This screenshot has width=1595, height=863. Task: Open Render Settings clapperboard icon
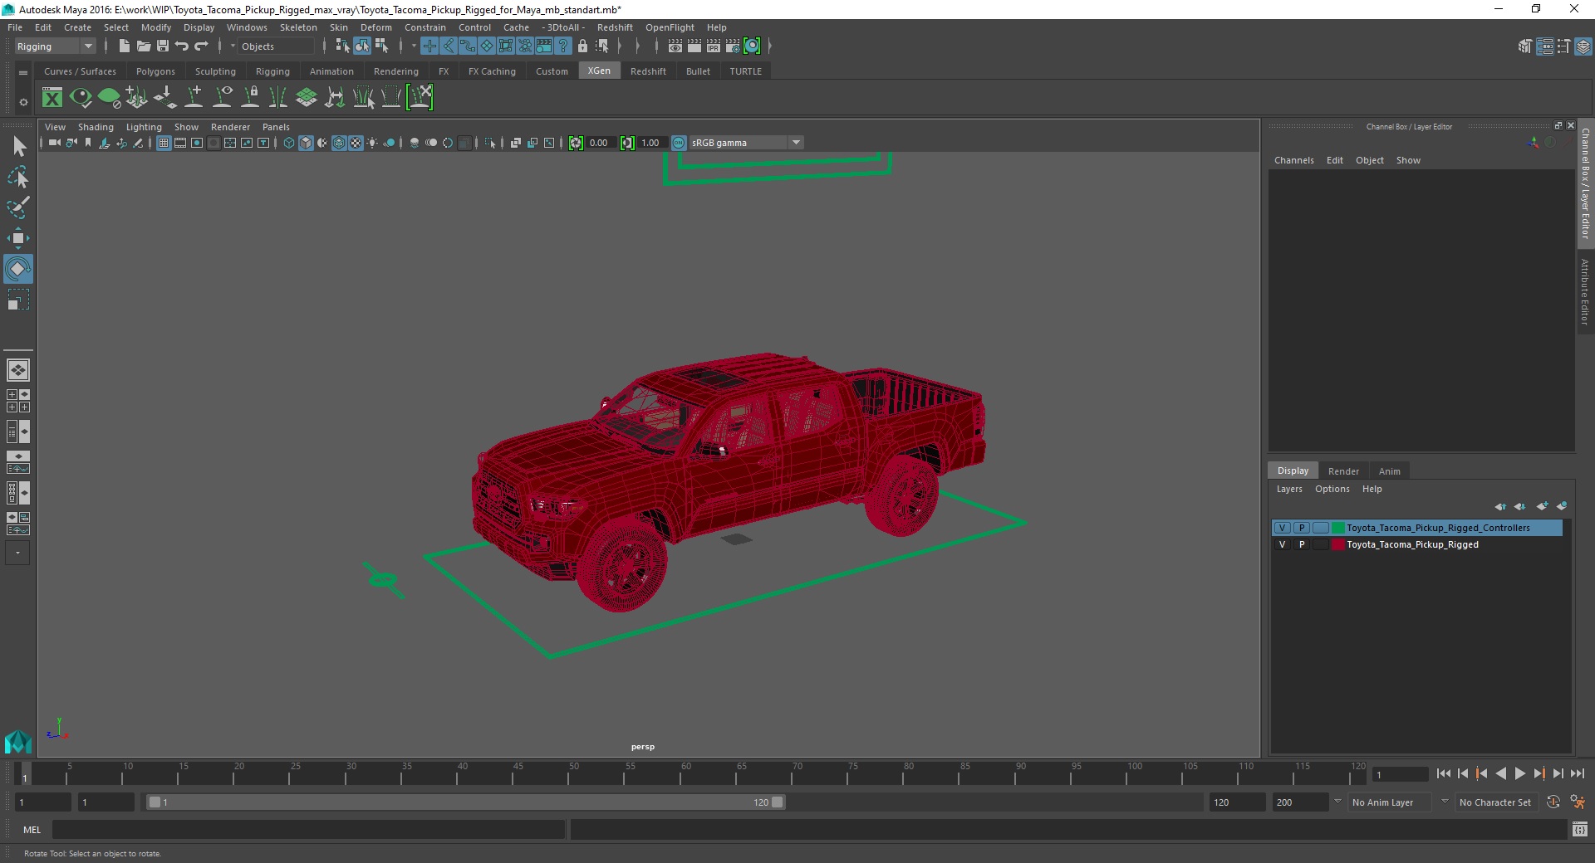click(733, 46)
